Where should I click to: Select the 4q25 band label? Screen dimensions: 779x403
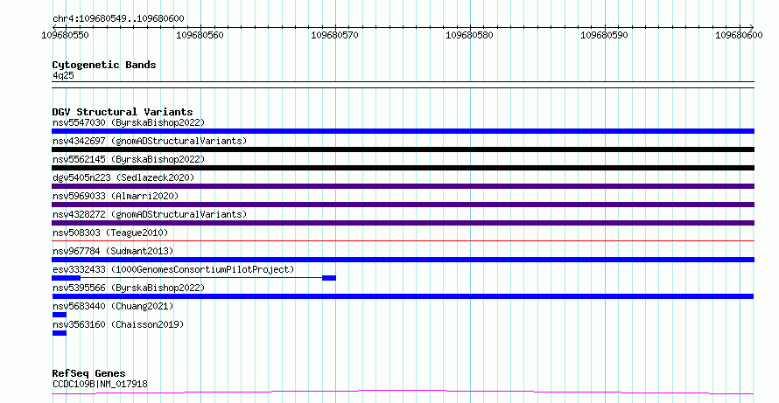pyautogui.click(x=63, y=75)
